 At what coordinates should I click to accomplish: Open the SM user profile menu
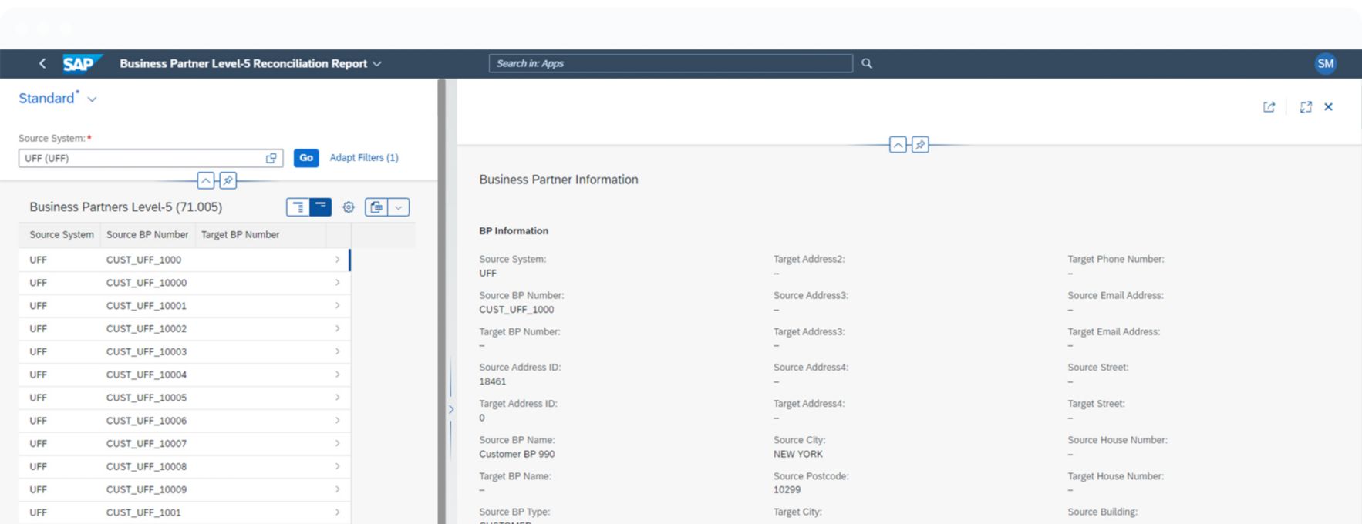tap(1325, 64)
